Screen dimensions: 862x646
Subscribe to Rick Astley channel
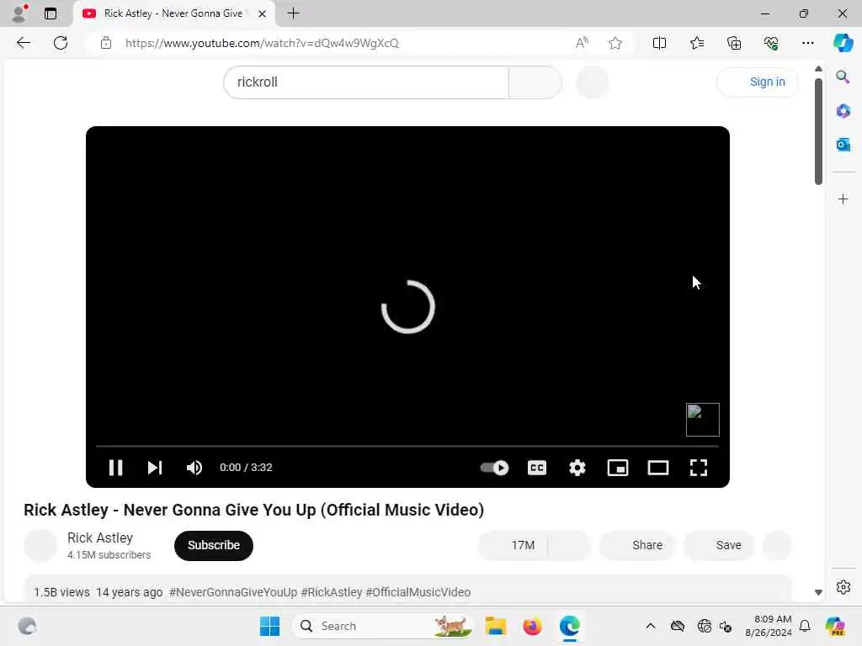214,545
